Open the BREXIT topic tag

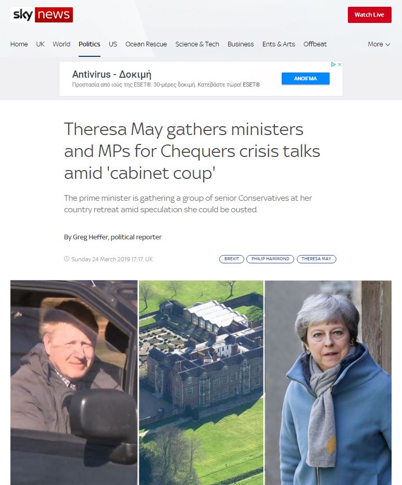click(x=232, y=259)
